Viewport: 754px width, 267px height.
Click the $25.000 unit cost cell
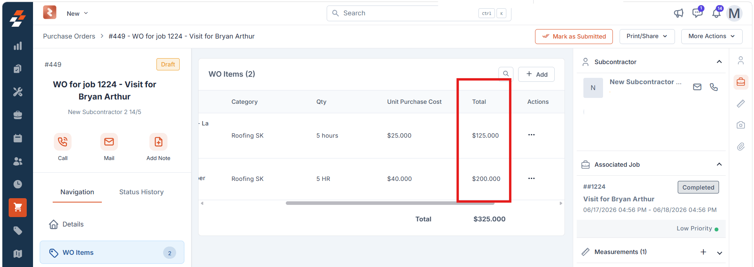tap(399, 135)
